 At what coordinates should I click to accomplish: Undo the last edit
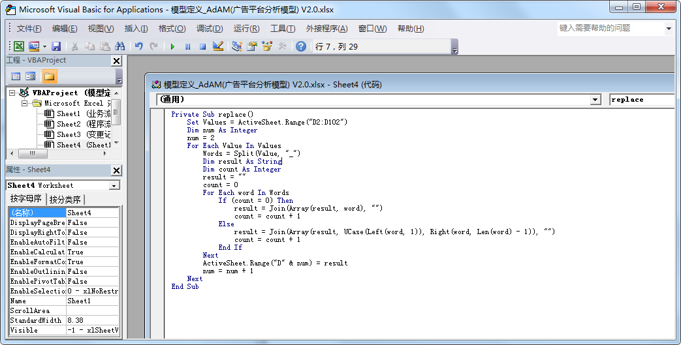[x=139, y=46]
